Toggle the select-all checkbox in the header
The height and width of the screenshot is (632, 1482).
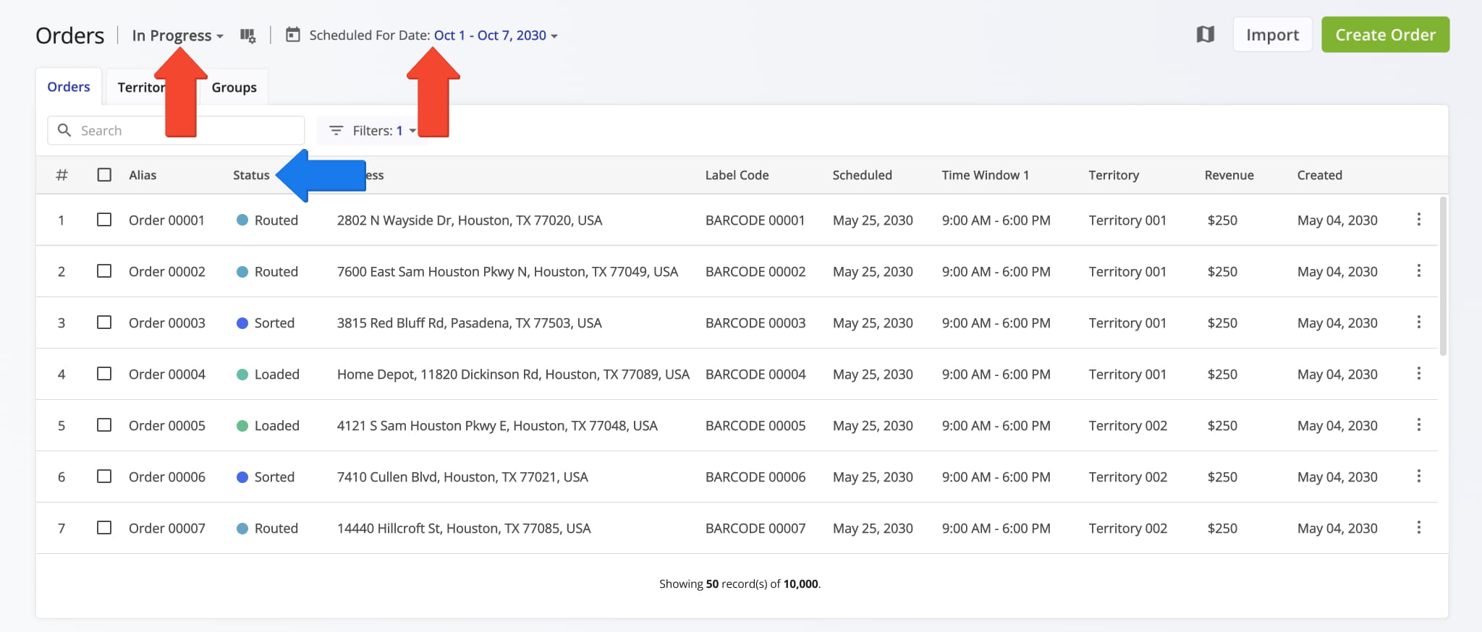click(x=104, y=175)
